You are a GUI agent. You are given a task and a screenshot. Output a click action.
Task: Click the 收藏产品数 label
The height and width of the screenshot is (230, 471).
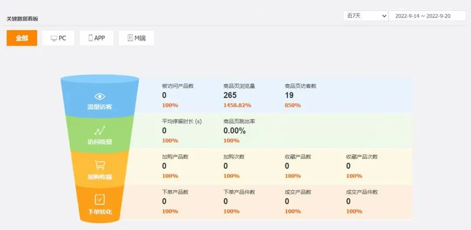coord(298,157)
